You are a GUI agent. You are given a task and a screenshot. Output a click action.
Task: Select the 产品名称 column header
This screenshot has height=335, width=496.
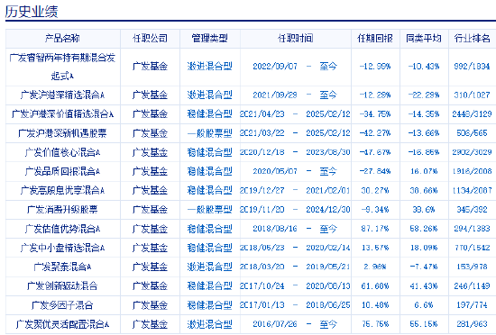(x=62, y=39)
